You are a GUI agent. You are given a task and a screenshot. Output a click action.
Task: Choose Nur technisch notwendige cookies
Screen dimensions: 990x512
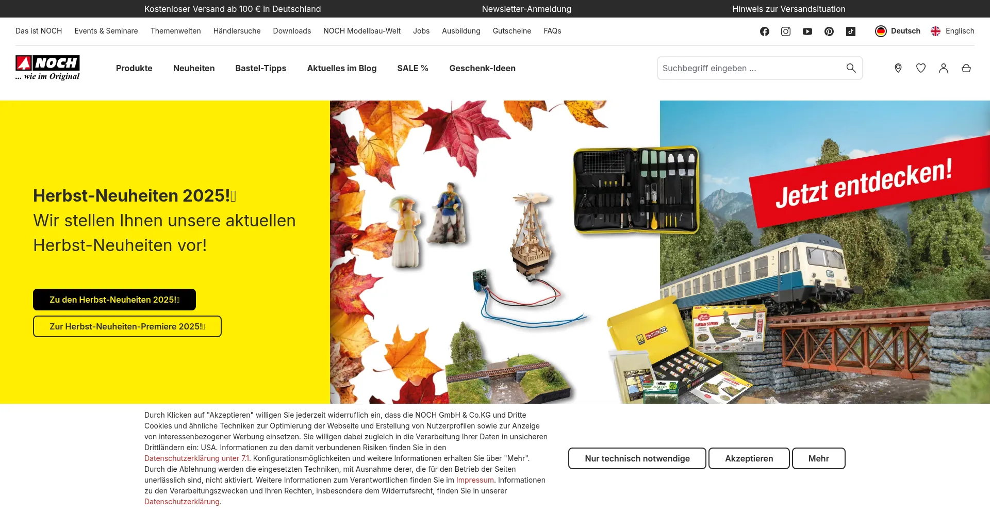pos(637,458)
